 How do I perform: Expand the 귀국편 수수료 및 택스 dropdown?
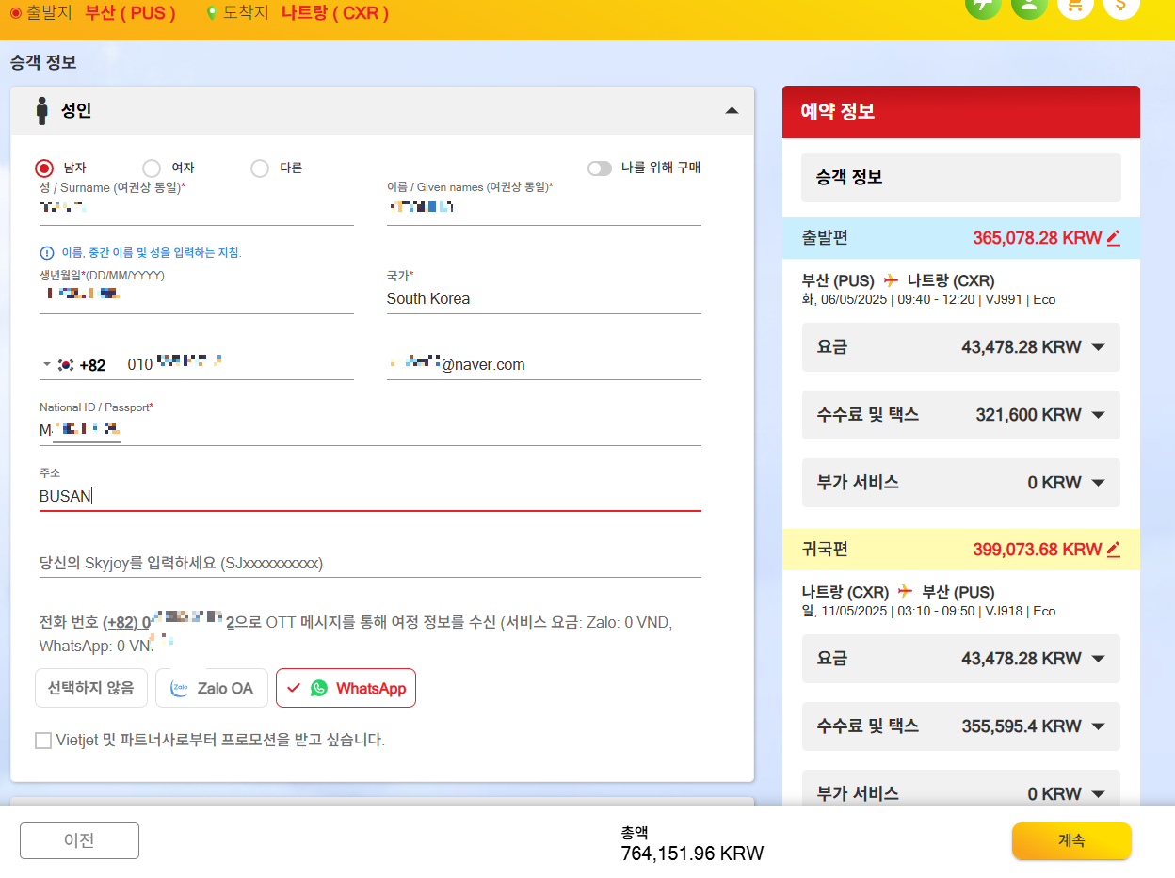[x=1099, y=726]
